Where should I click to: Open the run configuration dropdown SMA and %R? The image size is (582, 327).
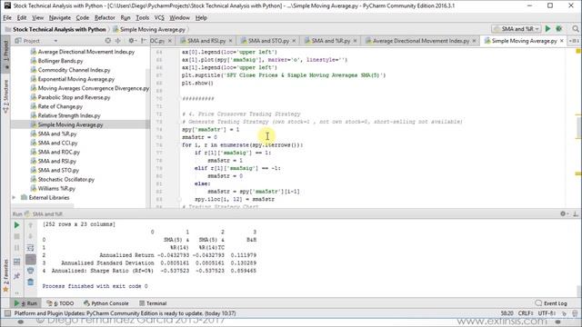[517, 29]
